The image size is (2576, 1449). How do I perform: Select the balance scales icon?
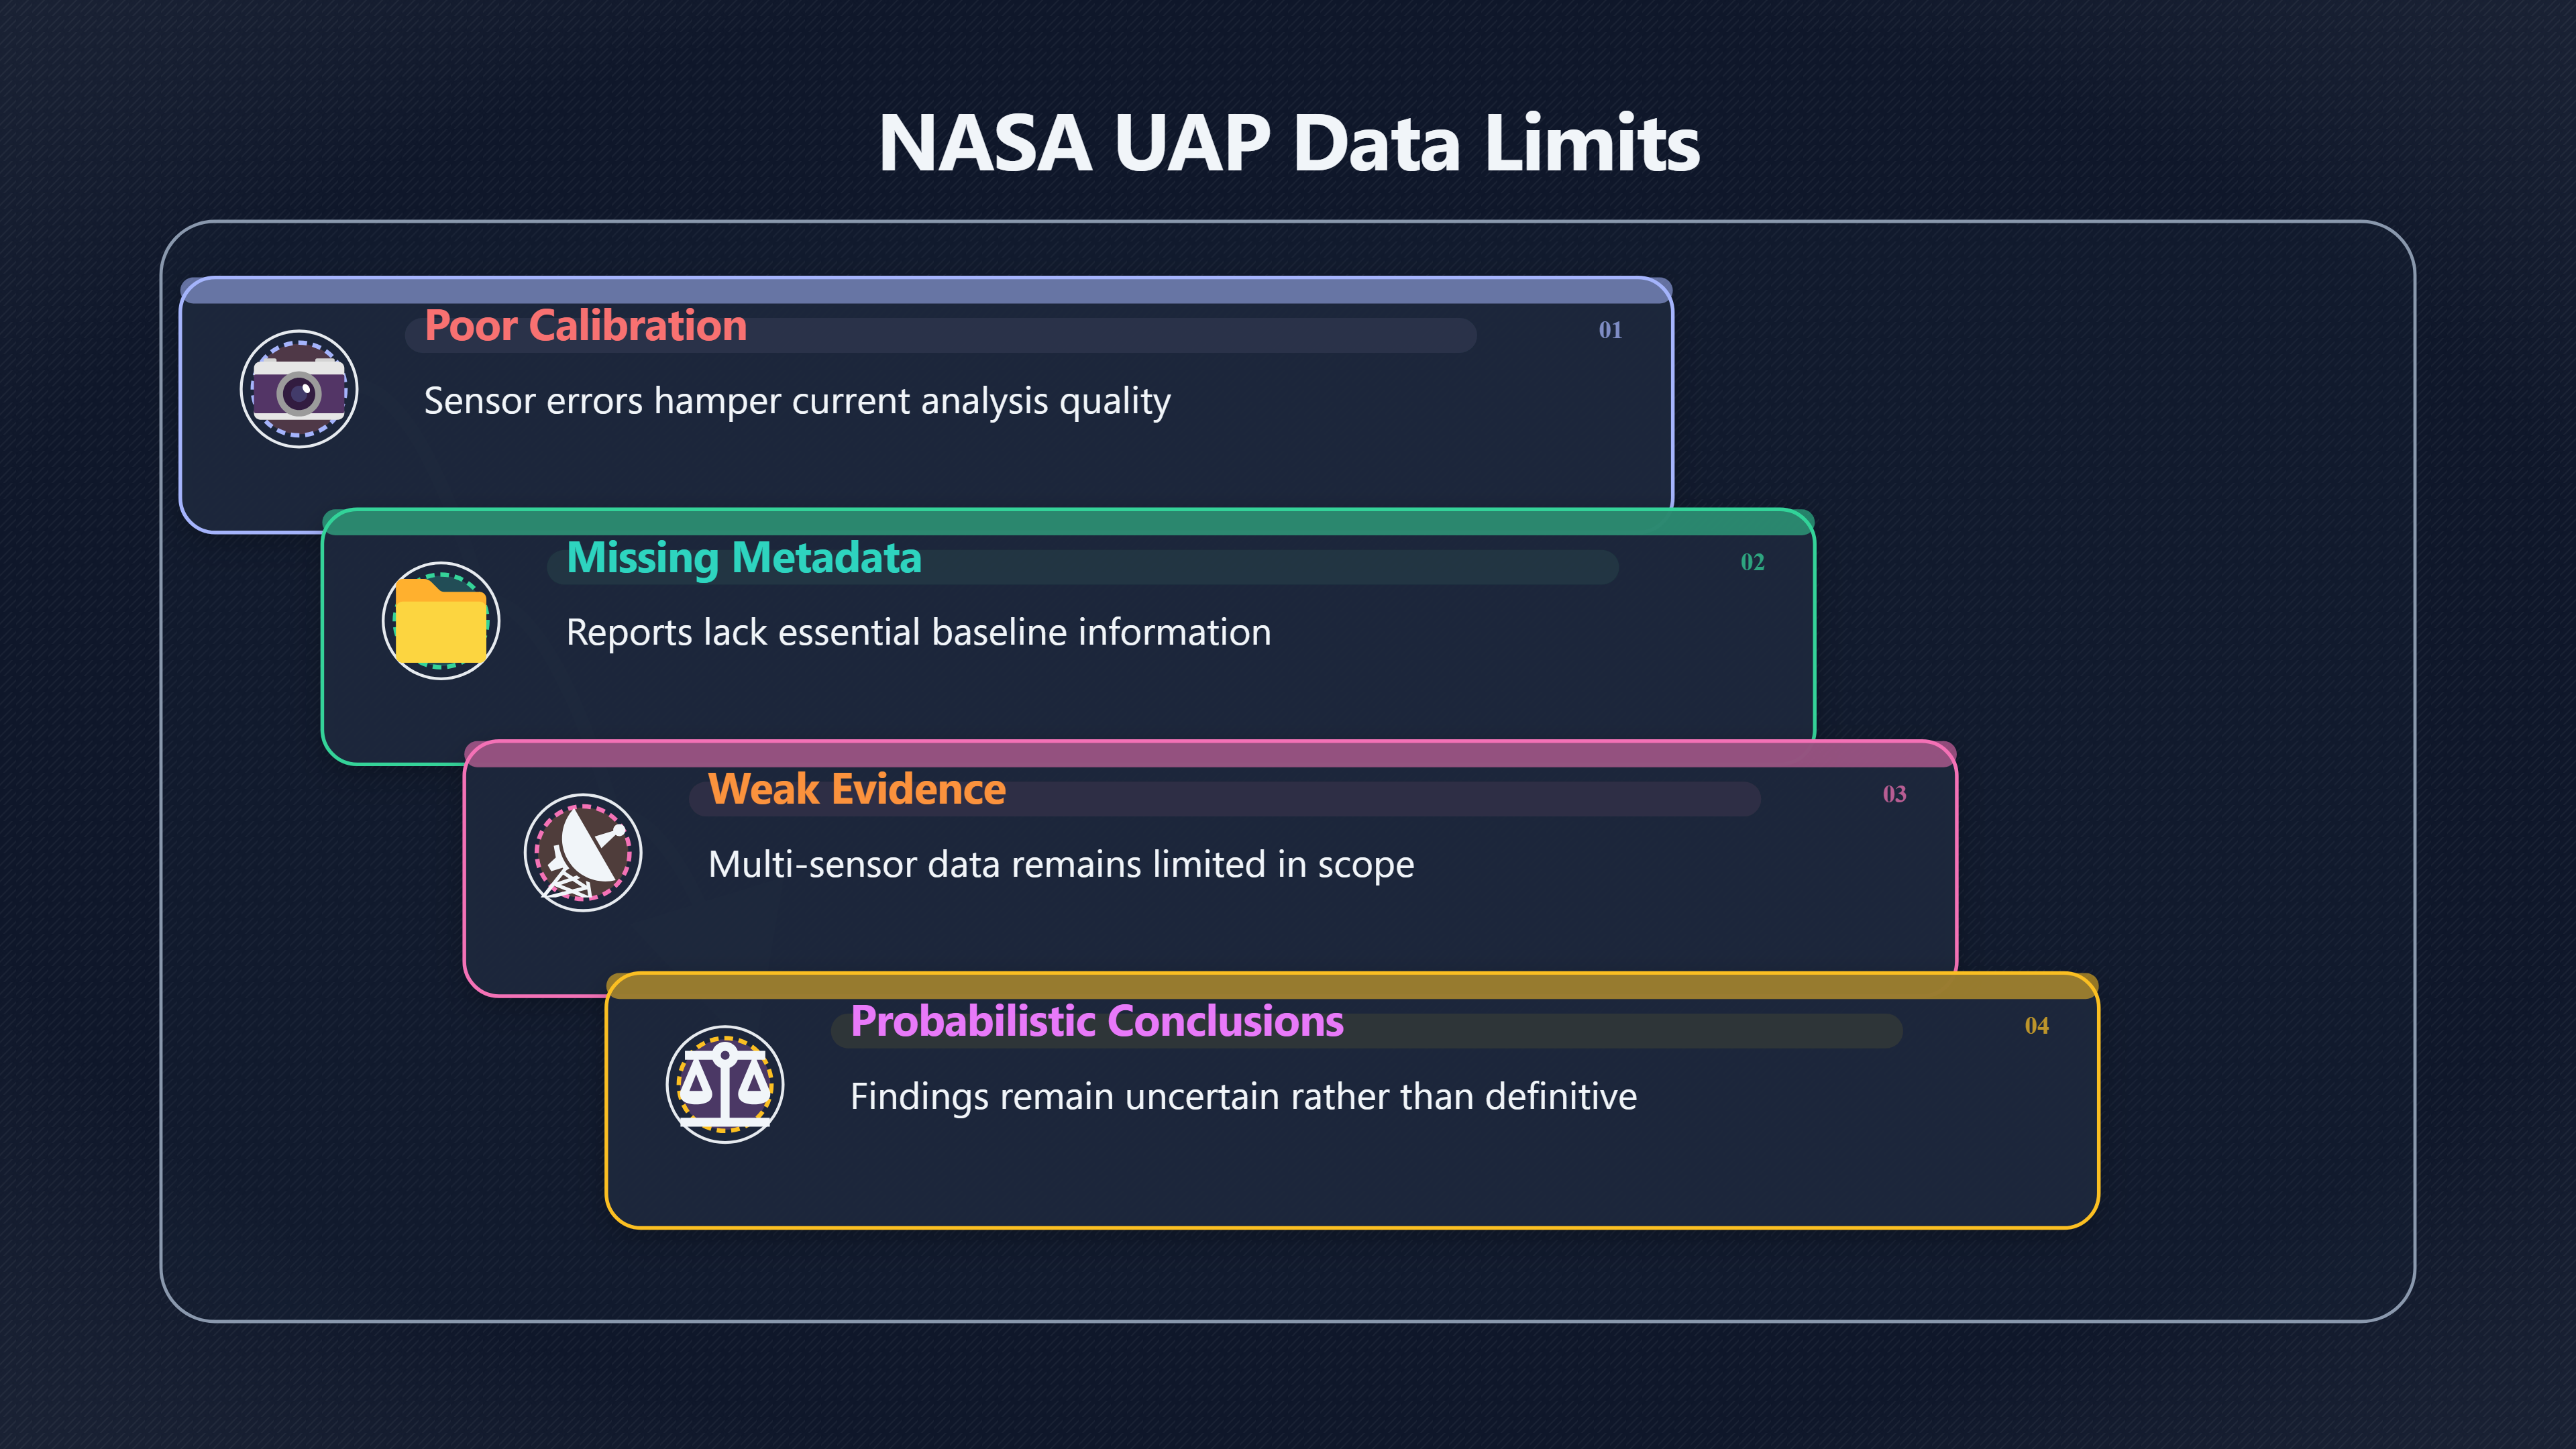(725, 1085)
